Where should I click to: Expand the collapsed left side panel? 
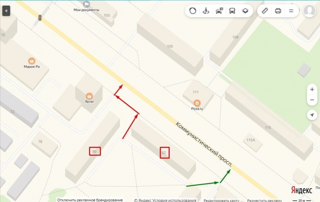click(x=6, y=11)
